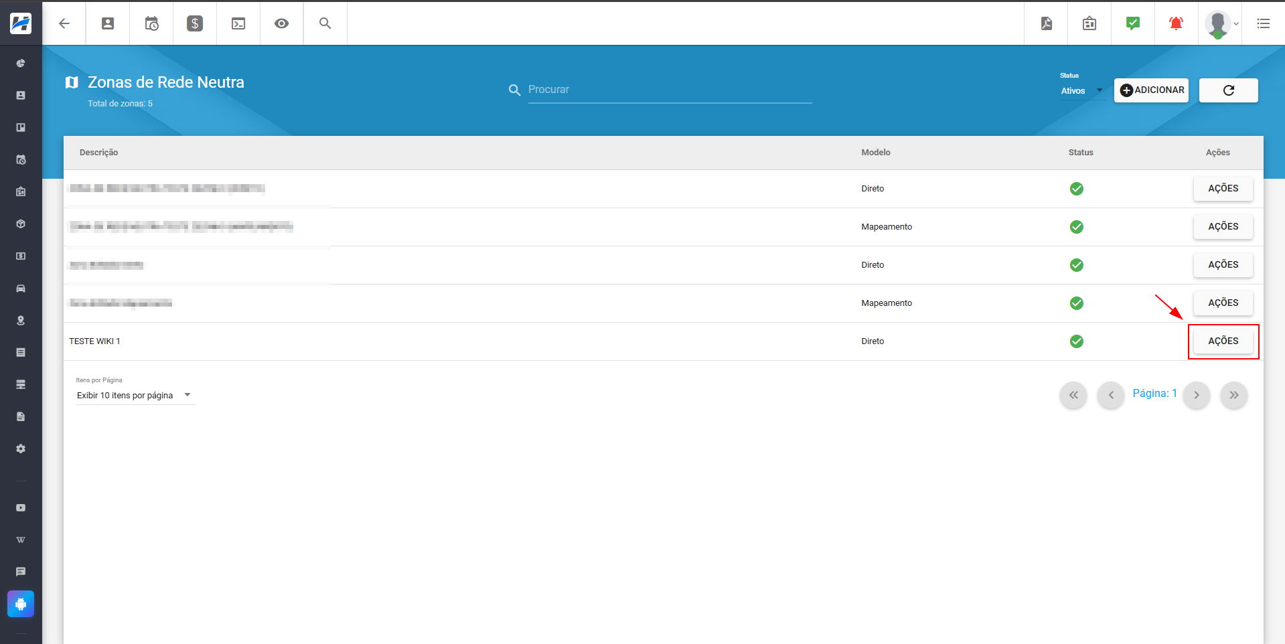The image size is (1285, 644).
Task: Go to the last page
Action: 1234,395
